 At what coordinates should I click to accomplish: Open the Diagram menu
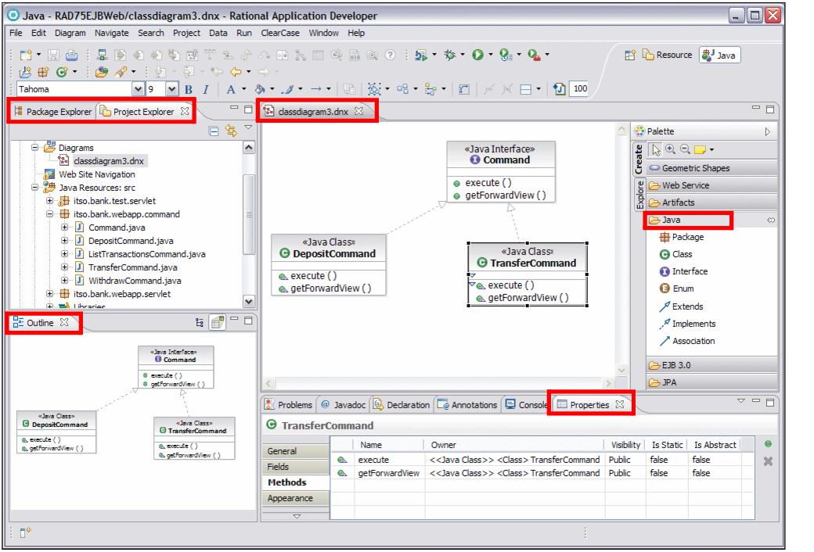pos(70,33)
